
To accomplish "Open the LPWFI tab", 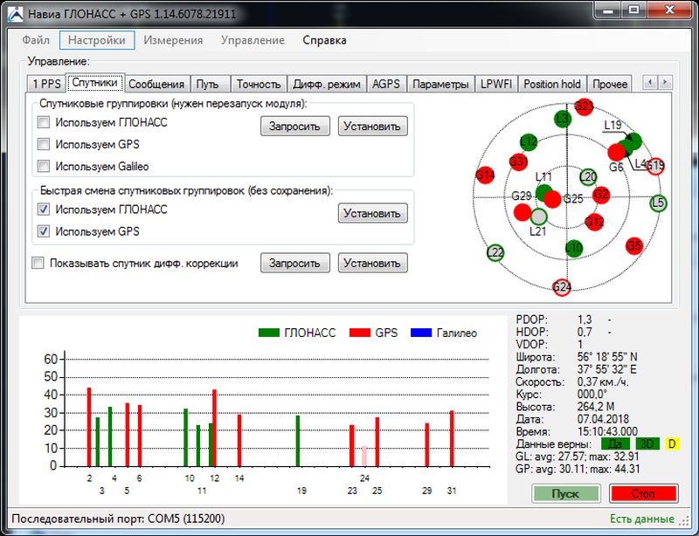I will [496, 84].
